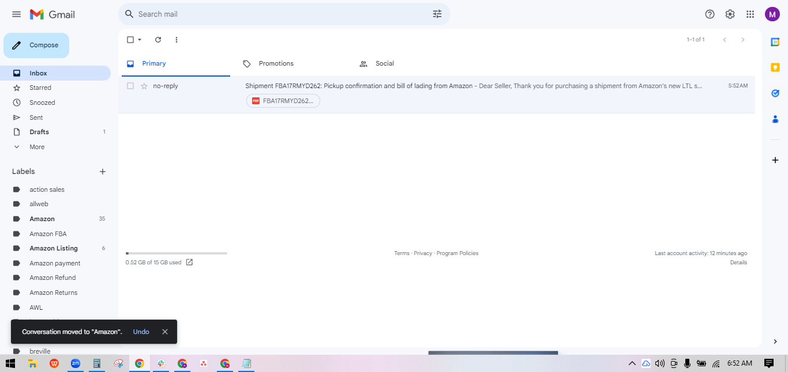Open the FBA17RMYD262 PDF attachment chip
The height and width of the screenshot is (372, 788).
tap(283, 101)
